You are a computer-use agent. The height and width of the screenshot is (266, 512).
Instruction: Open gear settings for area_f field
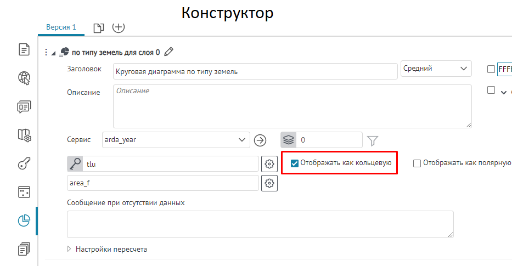269,183
